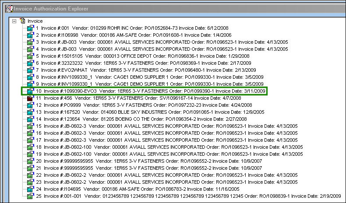Select row 4 AVIALL invoice JB-003 text
Screen dimensions: 346x203
pyautogui.click(x=162, y=49)
